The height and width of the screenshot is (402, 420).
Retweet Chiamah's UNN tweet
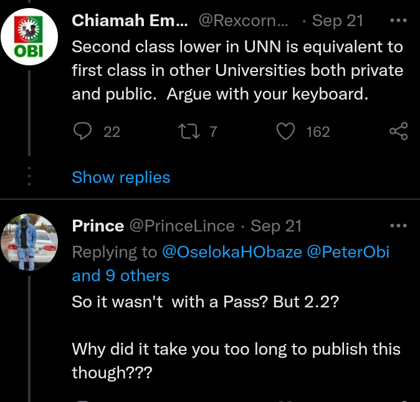pyautogui.click(x=186, y=131)
